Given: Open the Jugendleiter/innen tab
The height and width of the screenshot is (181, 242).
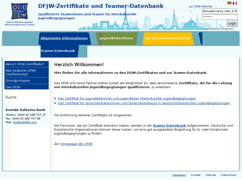Looking at the screenshot, I should [117, 38].
